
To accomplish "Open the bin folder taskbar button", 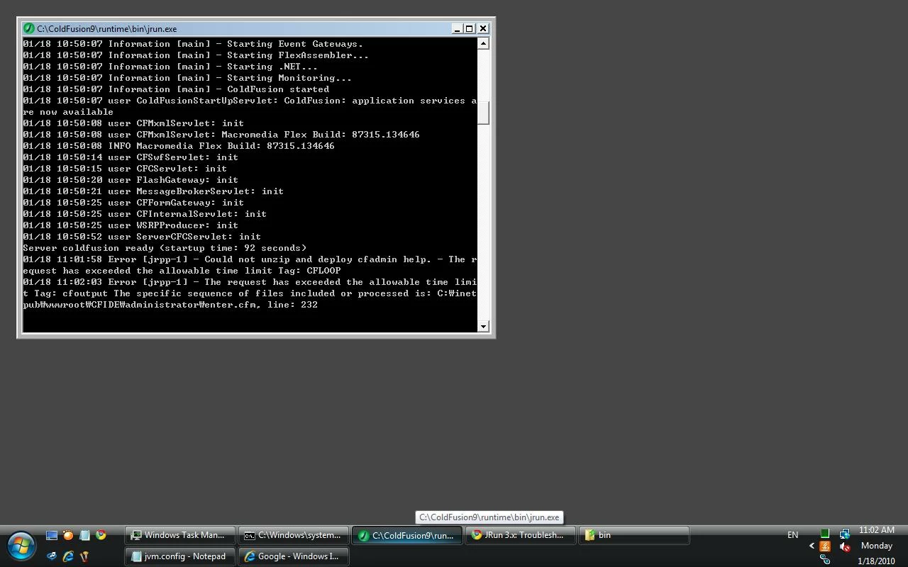I will (x=634, y=535).
